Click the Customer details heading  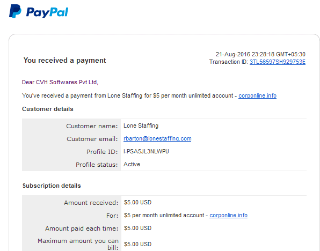48,109
